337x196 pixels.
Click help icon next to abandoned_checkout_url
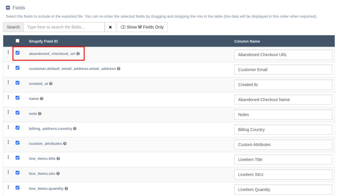[x=78, y=54]
